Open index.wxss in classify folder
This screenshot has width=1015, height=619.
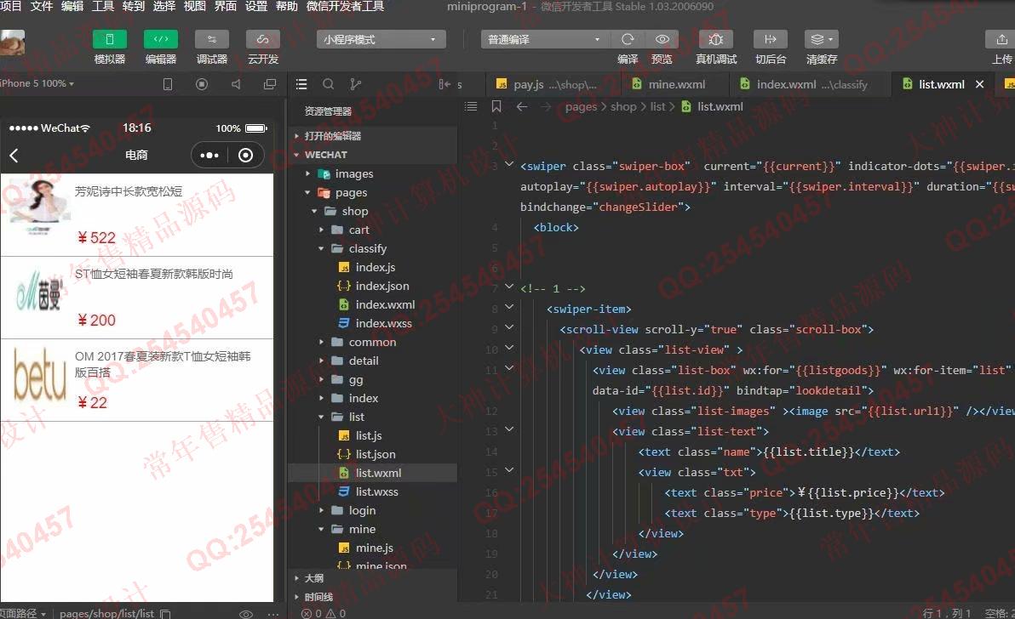click(373, 323)
